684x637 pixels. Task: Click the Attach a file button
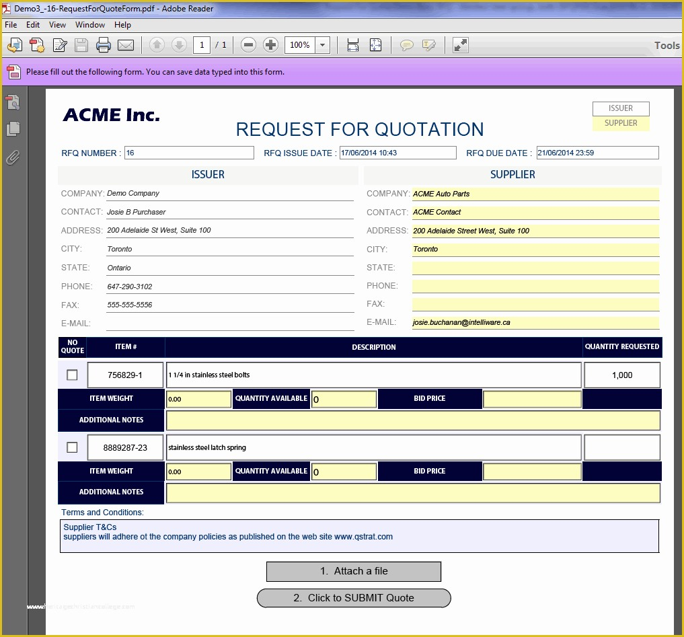pyautogui.click(x=354, y=571)
